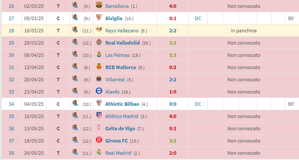Click the Villarreal crest icon
This screenshot has width=299, height=160.
(x=99, y=79)
